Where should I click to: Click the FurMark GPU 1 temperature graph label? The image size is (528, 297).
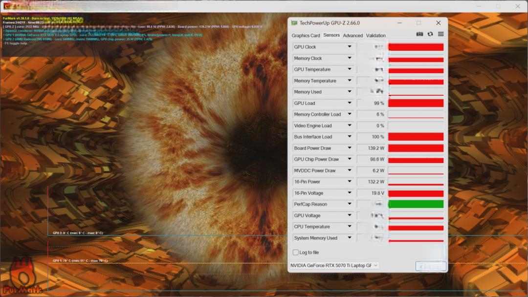(x=80, y=261)
